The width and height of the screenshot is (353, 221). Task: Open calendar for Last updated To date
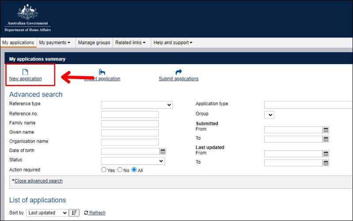point(326,163)
